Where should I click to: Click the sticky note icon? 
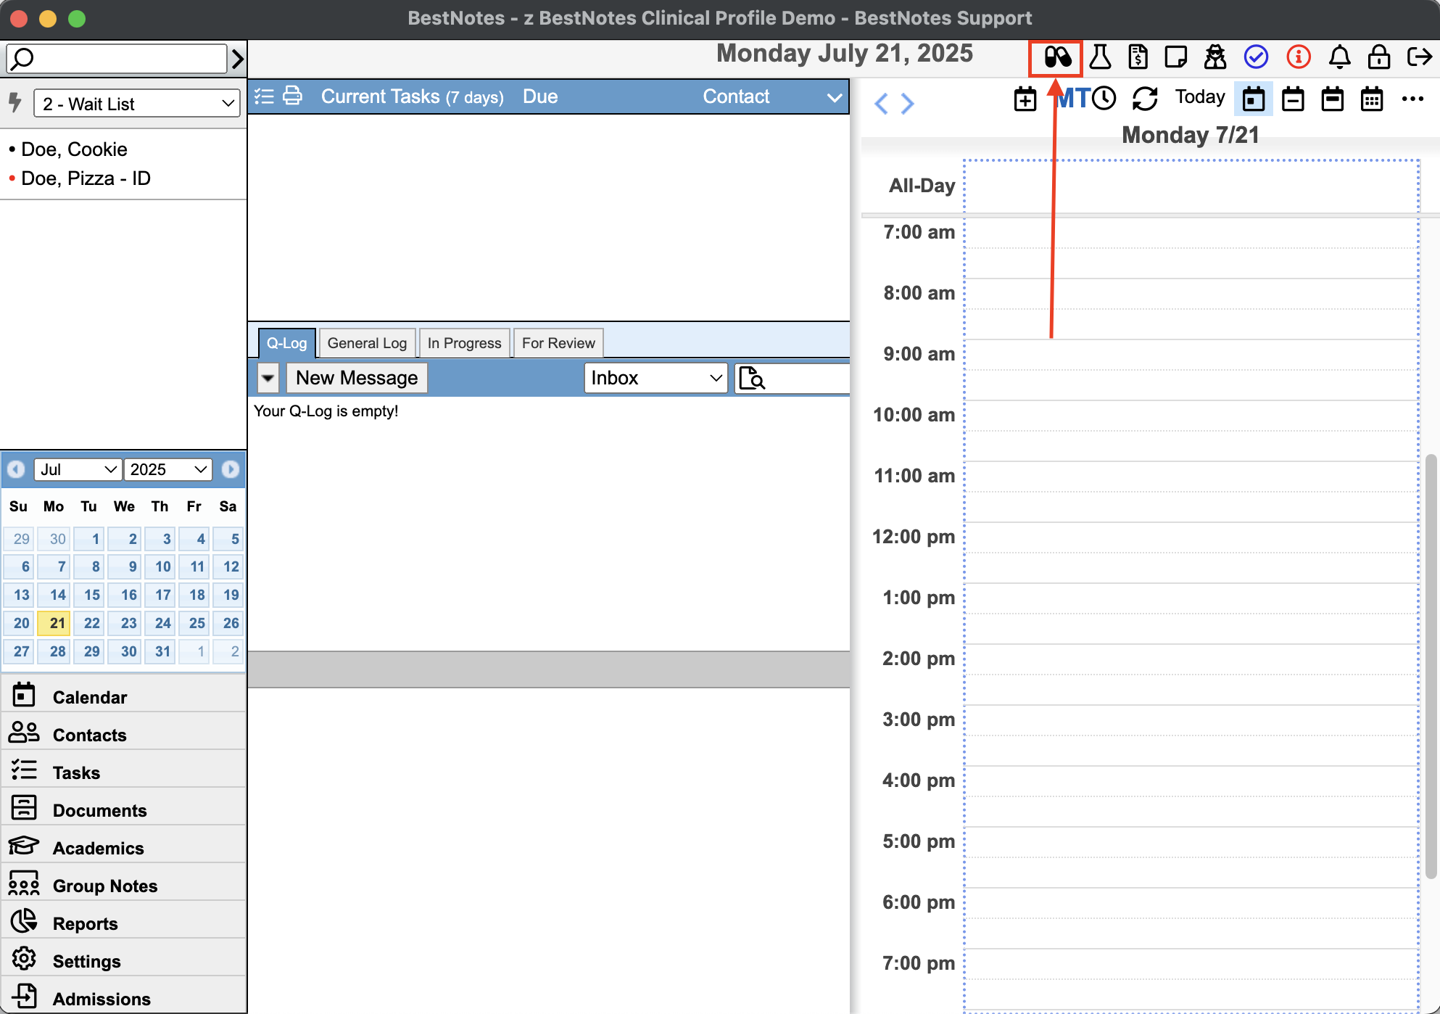pos(1175,57)
